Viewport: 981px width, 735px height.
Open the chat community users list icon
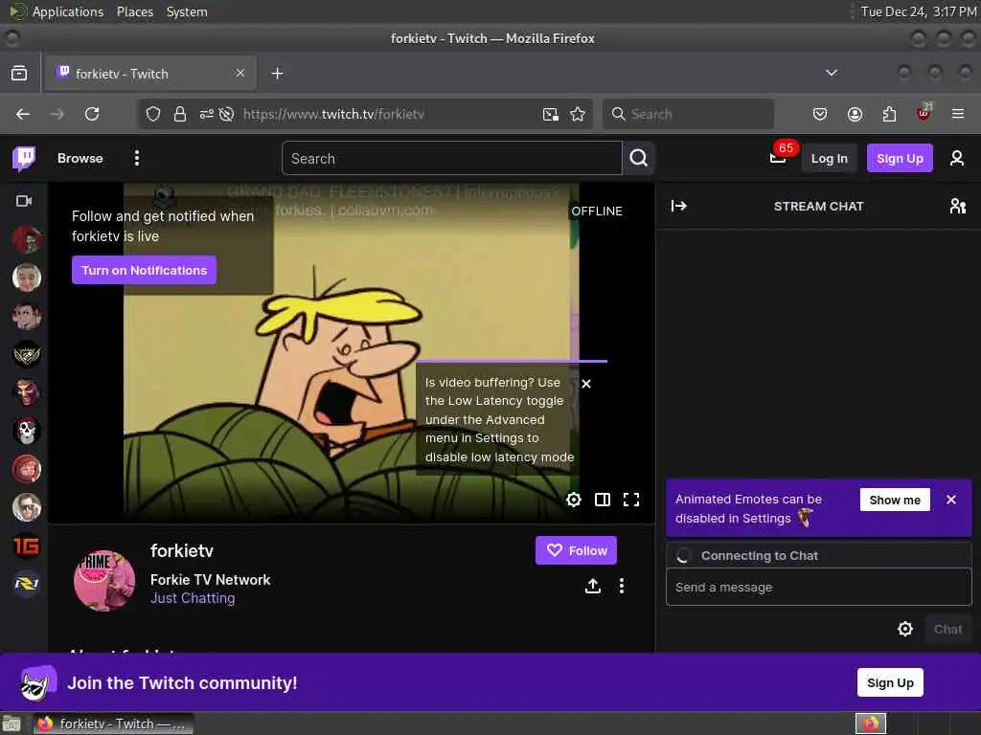tap(957, 206)
